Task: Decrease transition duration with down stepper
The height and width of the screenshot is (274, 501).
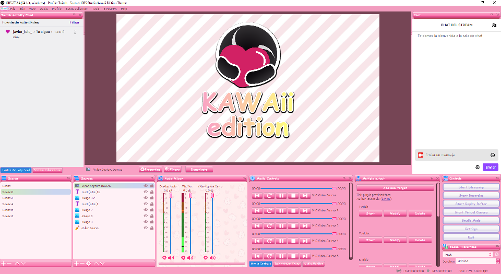Action: (x=497, y=262)
